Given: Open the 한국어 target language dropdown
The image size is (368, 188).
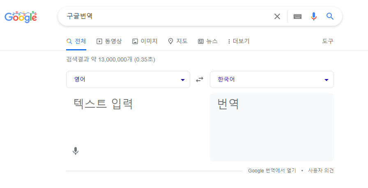Looking at the screenshot, I should click(x=272, y=79).
